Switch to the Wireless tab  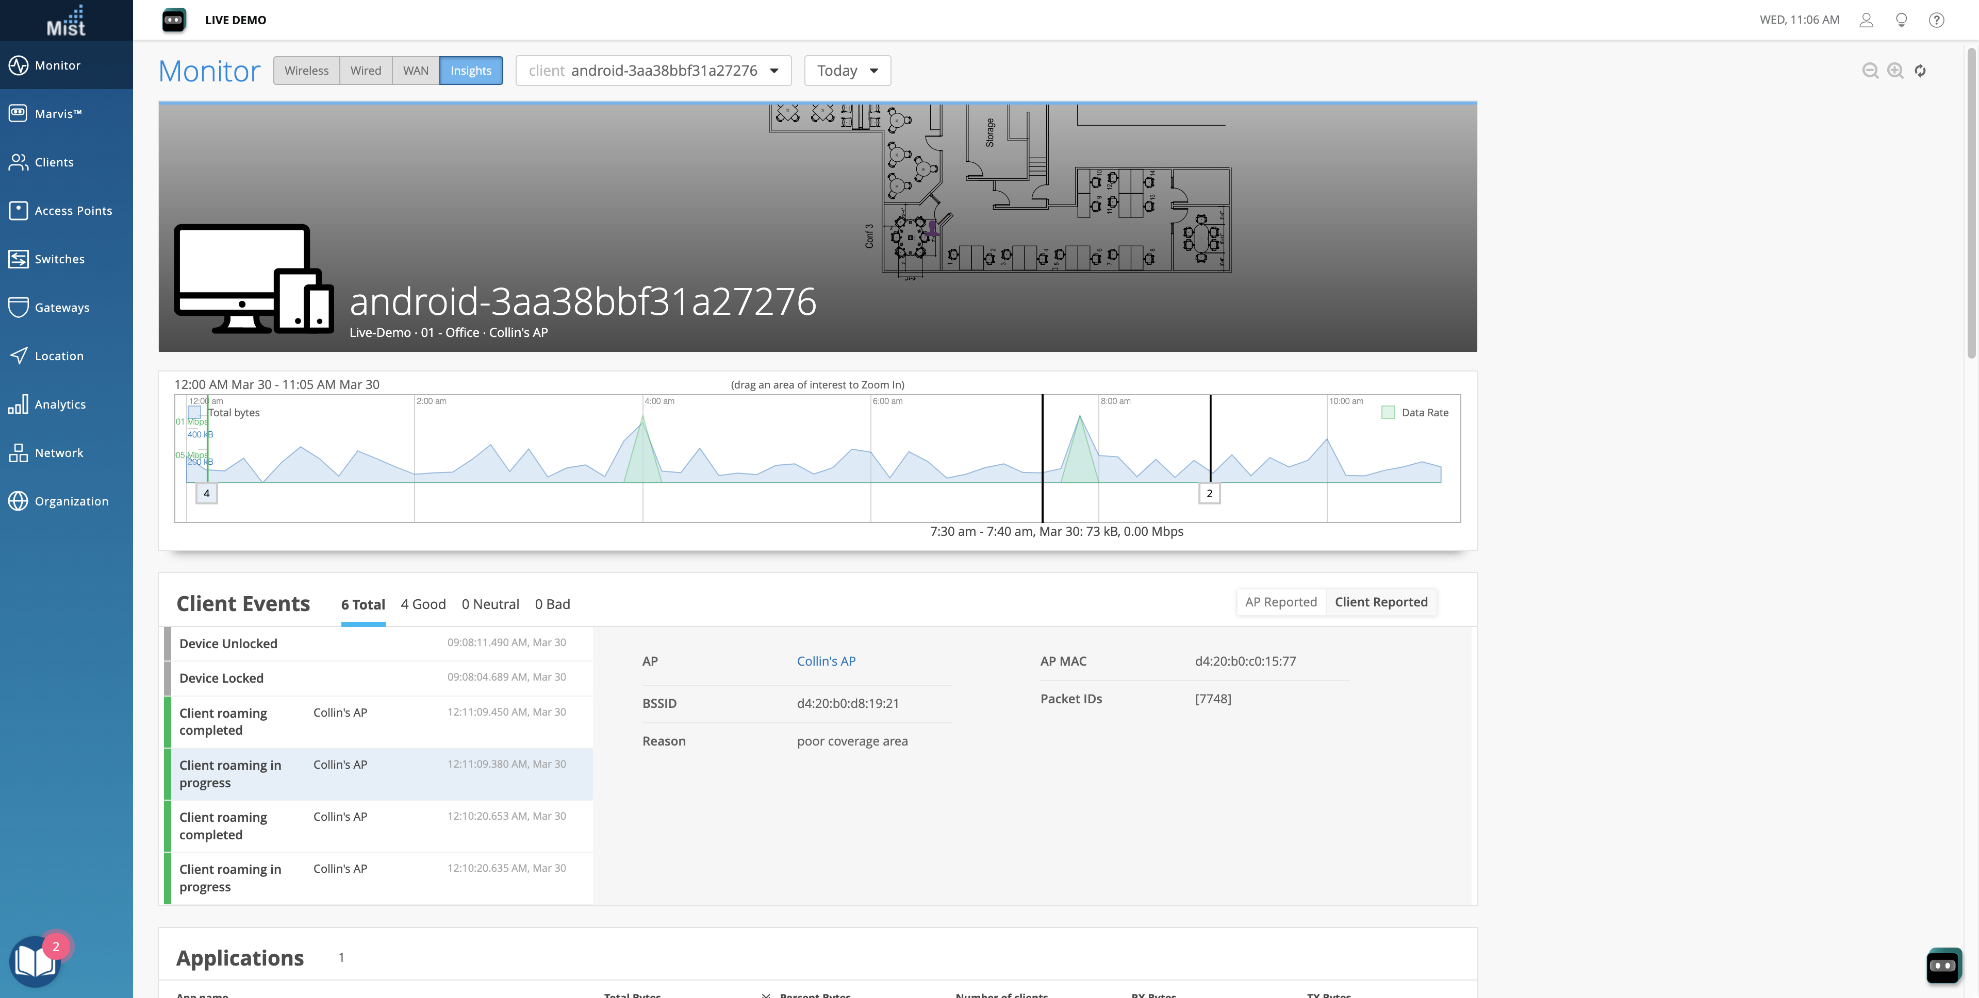306,71
